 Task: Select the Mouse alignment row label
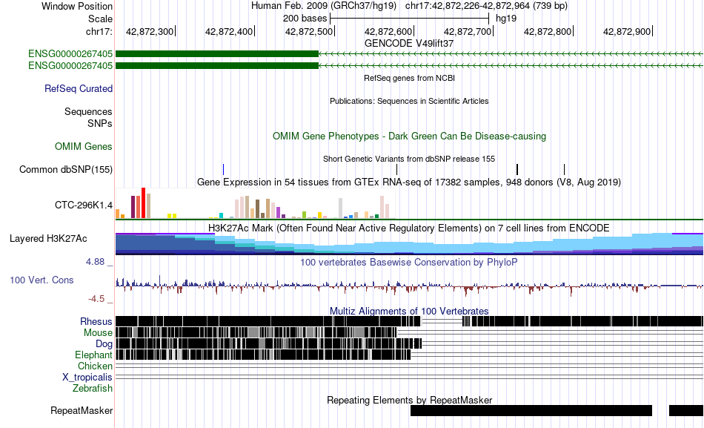click(98, 333)
